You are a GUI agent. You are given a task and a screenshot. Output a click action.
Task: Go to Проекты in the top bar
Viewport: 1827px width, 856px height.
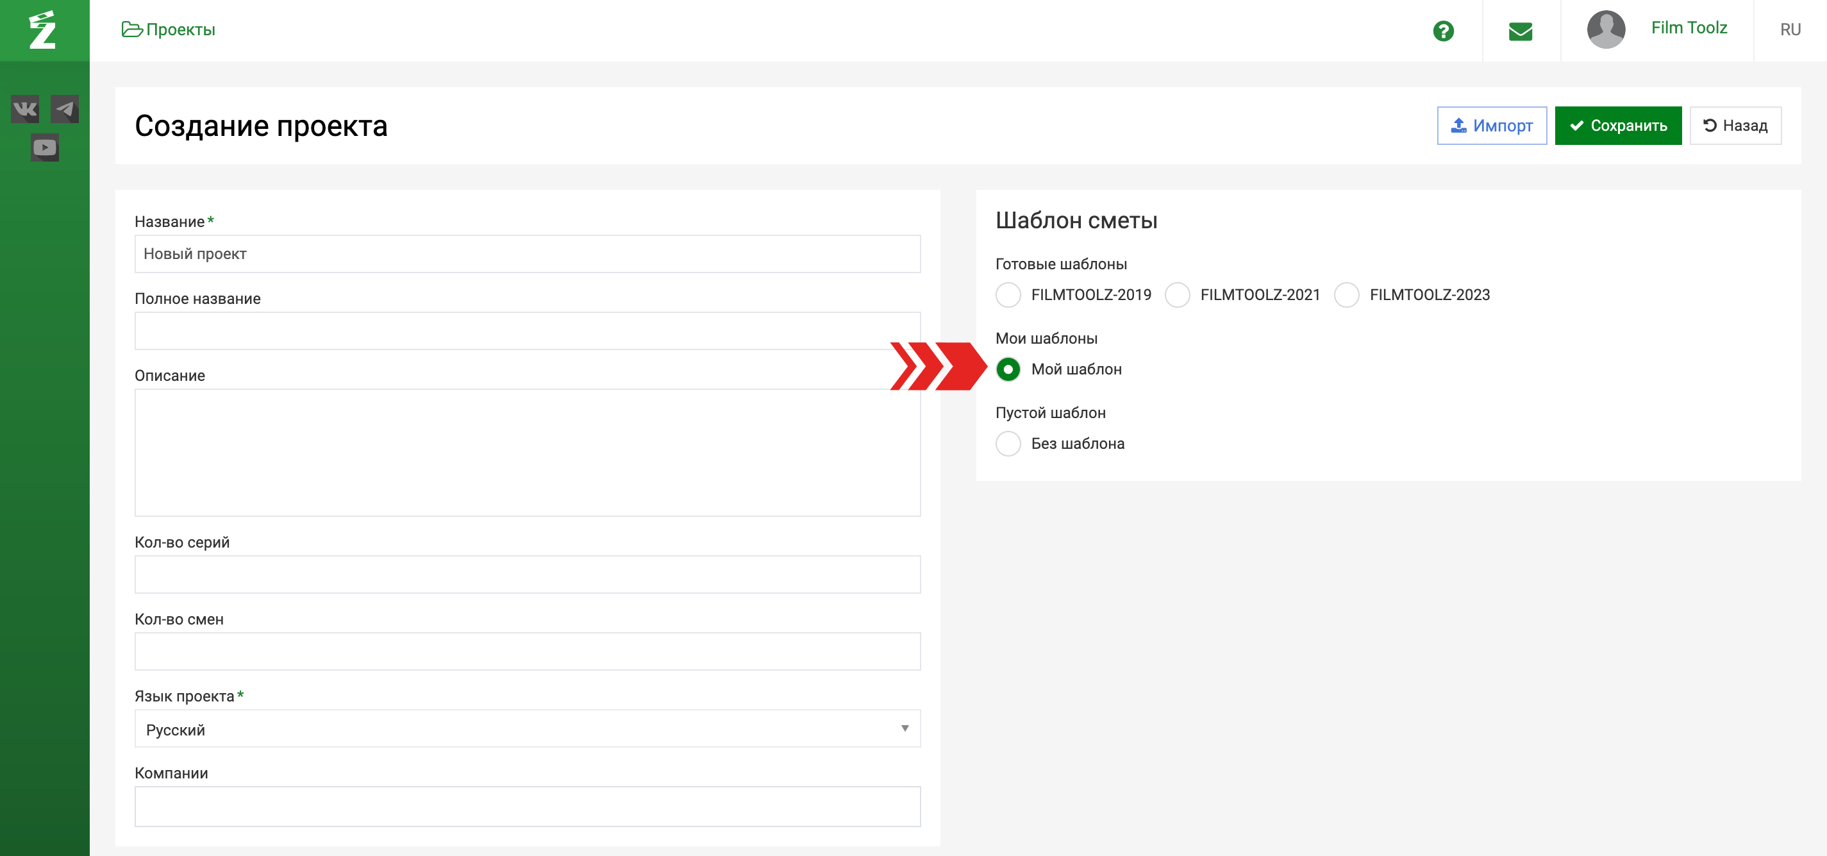pos(168,29)
